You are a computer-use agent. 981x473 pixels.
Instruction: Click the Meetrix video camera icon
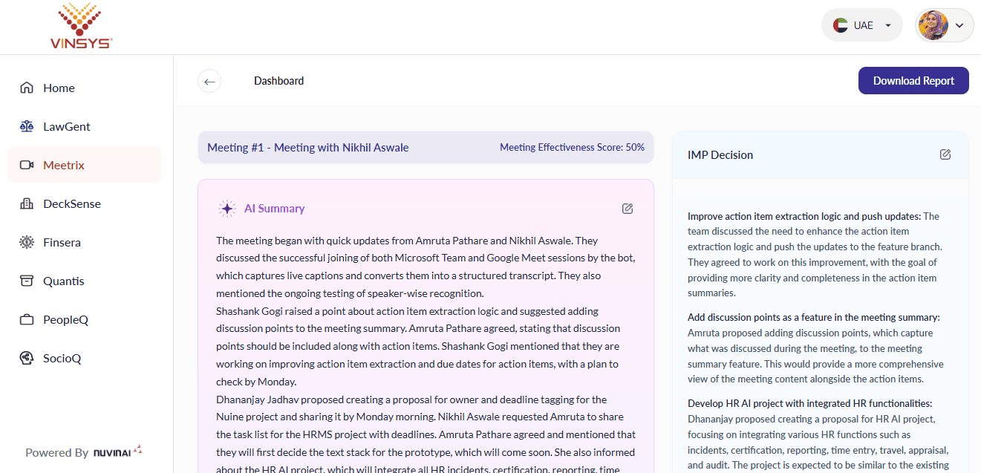(x=27, y=165)
